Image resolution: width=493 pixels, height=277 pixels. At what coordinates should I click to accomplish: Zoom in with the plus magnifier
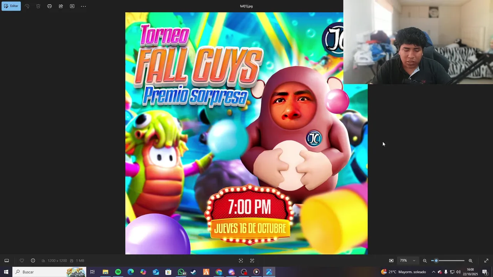470,260
